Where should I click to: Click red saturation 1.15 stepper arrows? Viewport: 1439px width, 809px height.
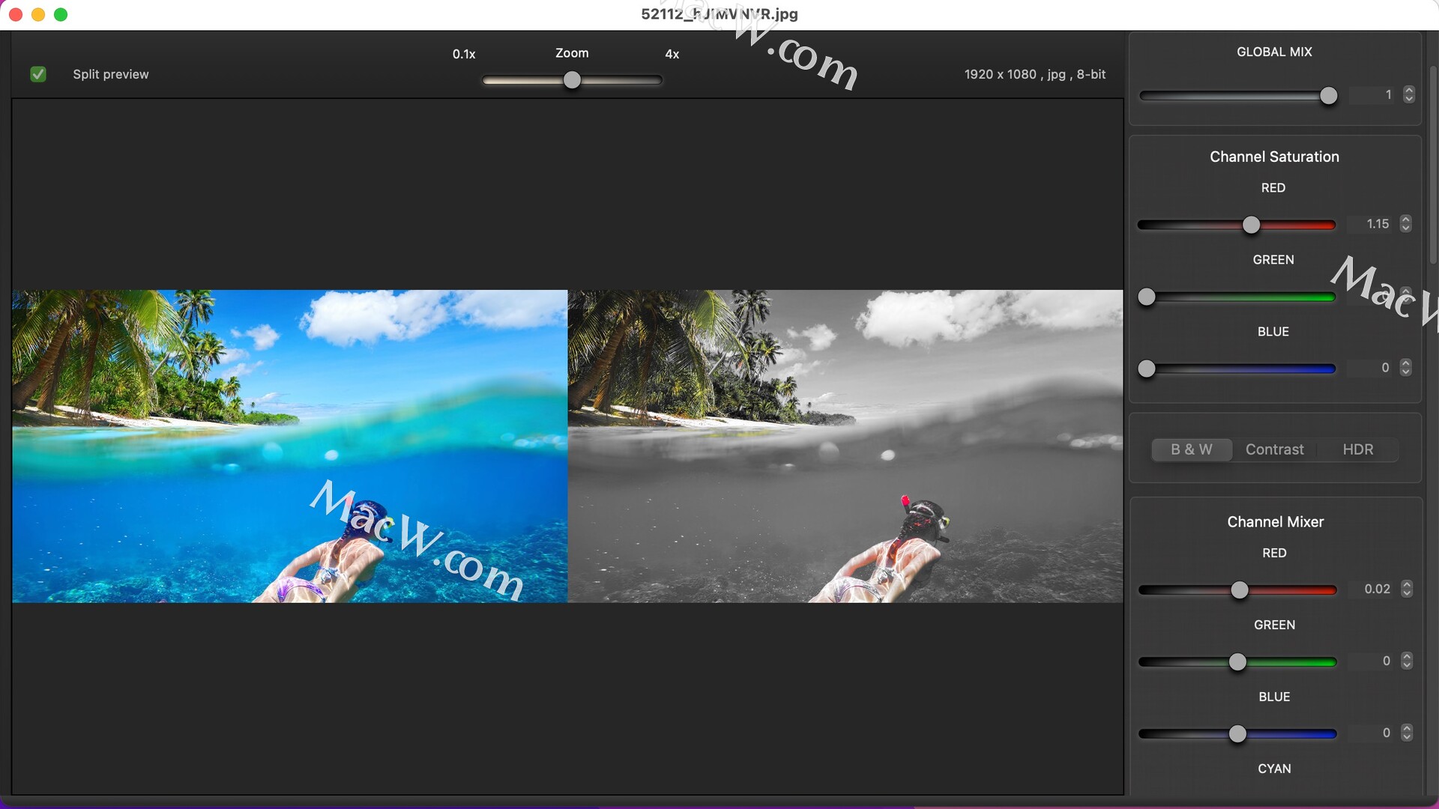point(1406,224)
